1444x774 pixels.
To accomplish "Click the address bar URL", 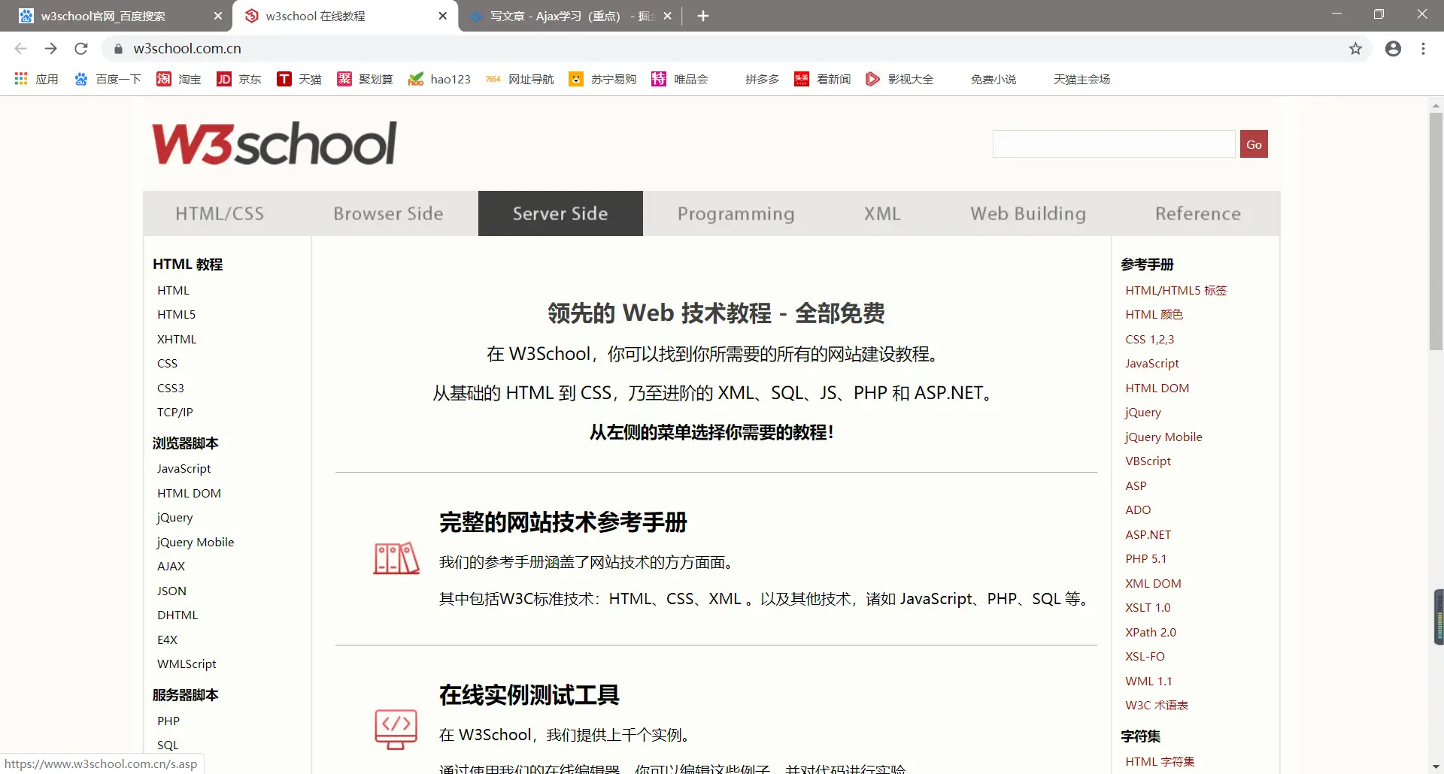I will [x=187, y=49].
